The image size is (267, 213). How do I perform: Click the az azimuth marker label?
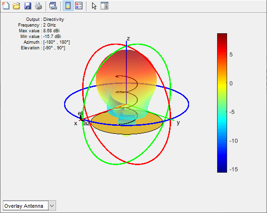[86, 123]
